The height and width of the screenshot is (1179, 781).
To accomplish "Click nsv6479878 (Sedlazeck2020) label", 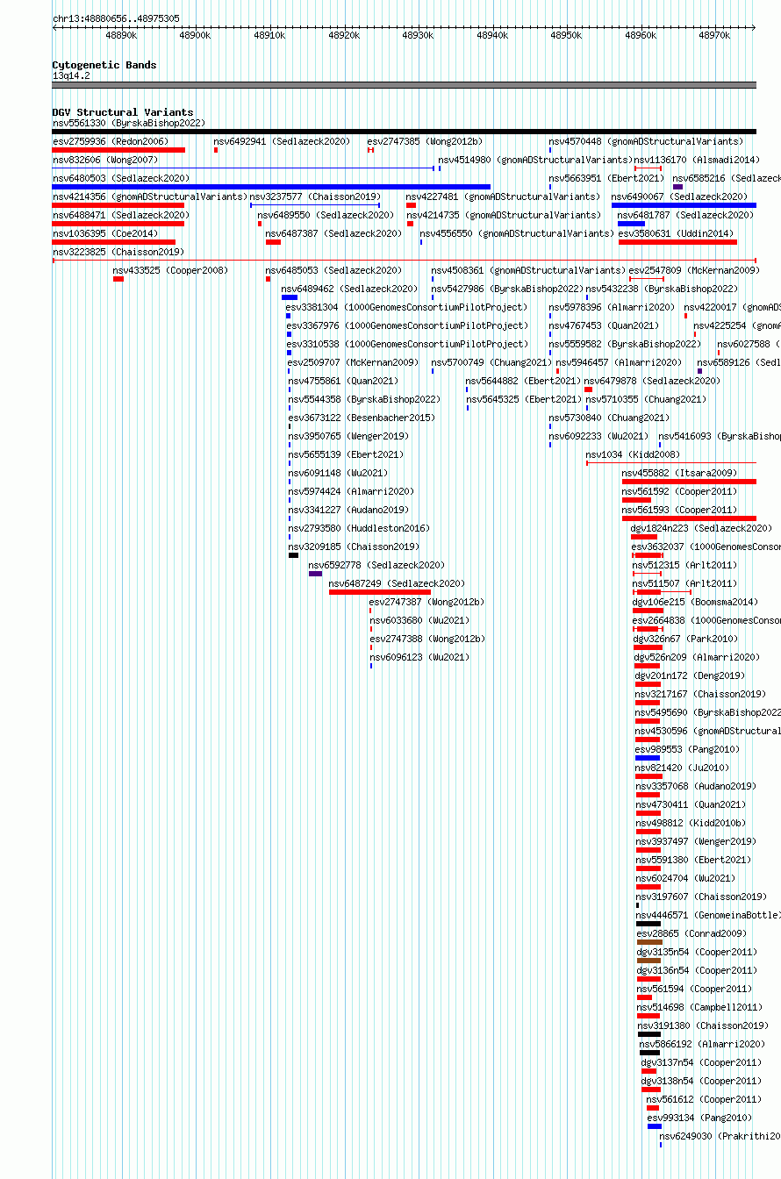I will click(x=652, y=381).
